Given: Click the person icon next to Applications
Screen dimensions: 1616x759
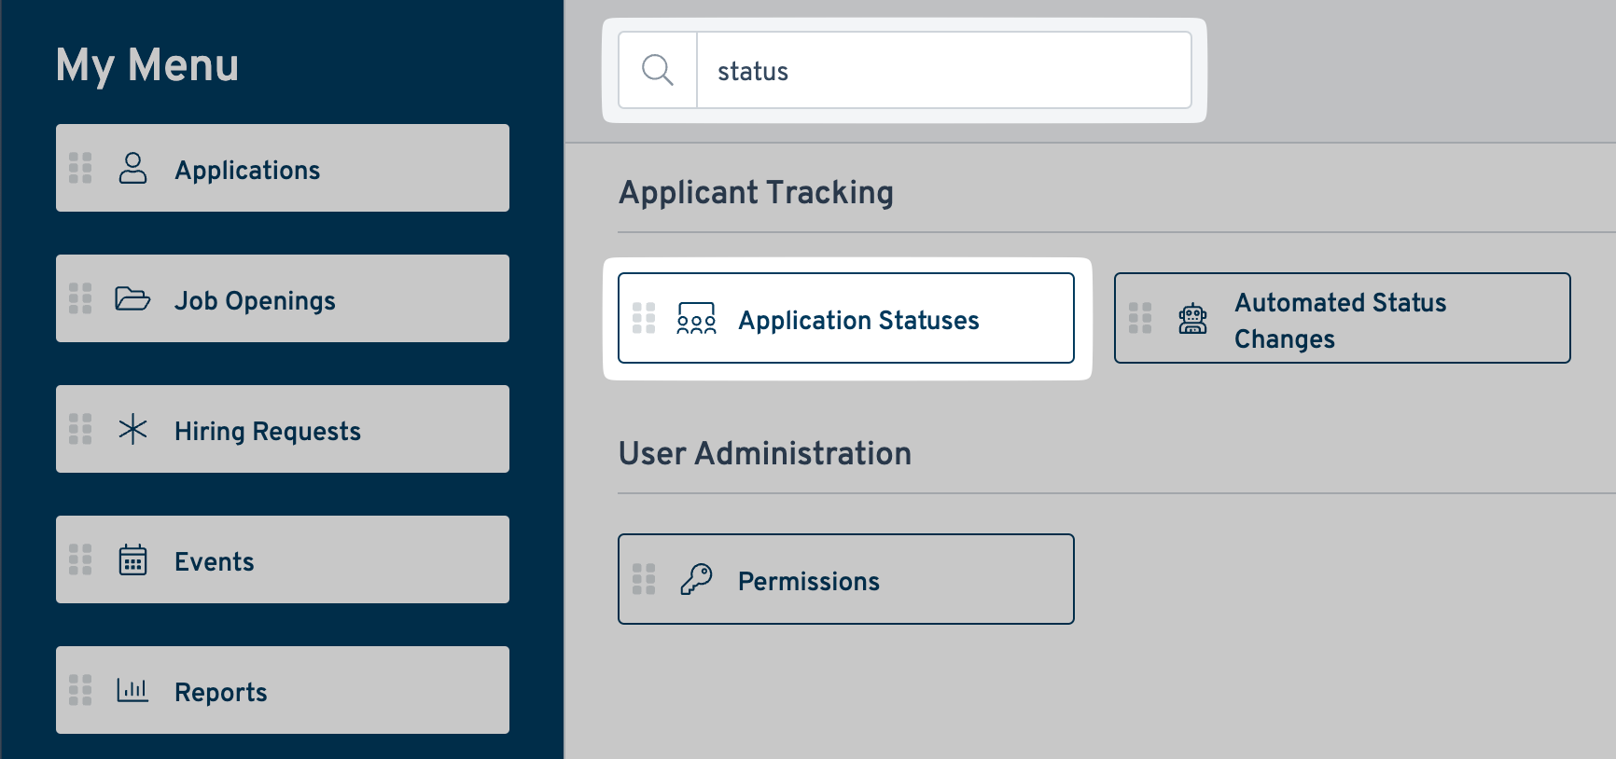Looking at the screenshot, I should tap(132, 169).
